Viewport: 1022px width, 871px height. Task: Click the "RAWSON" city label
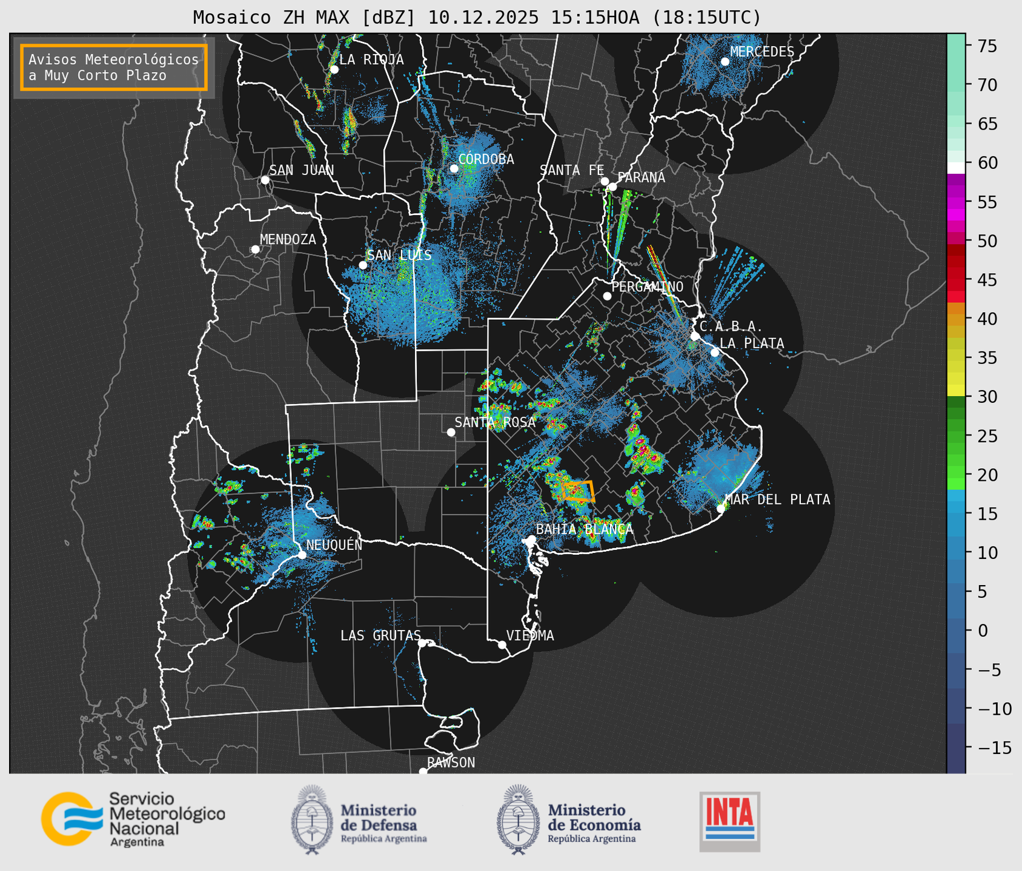(451, 763)
